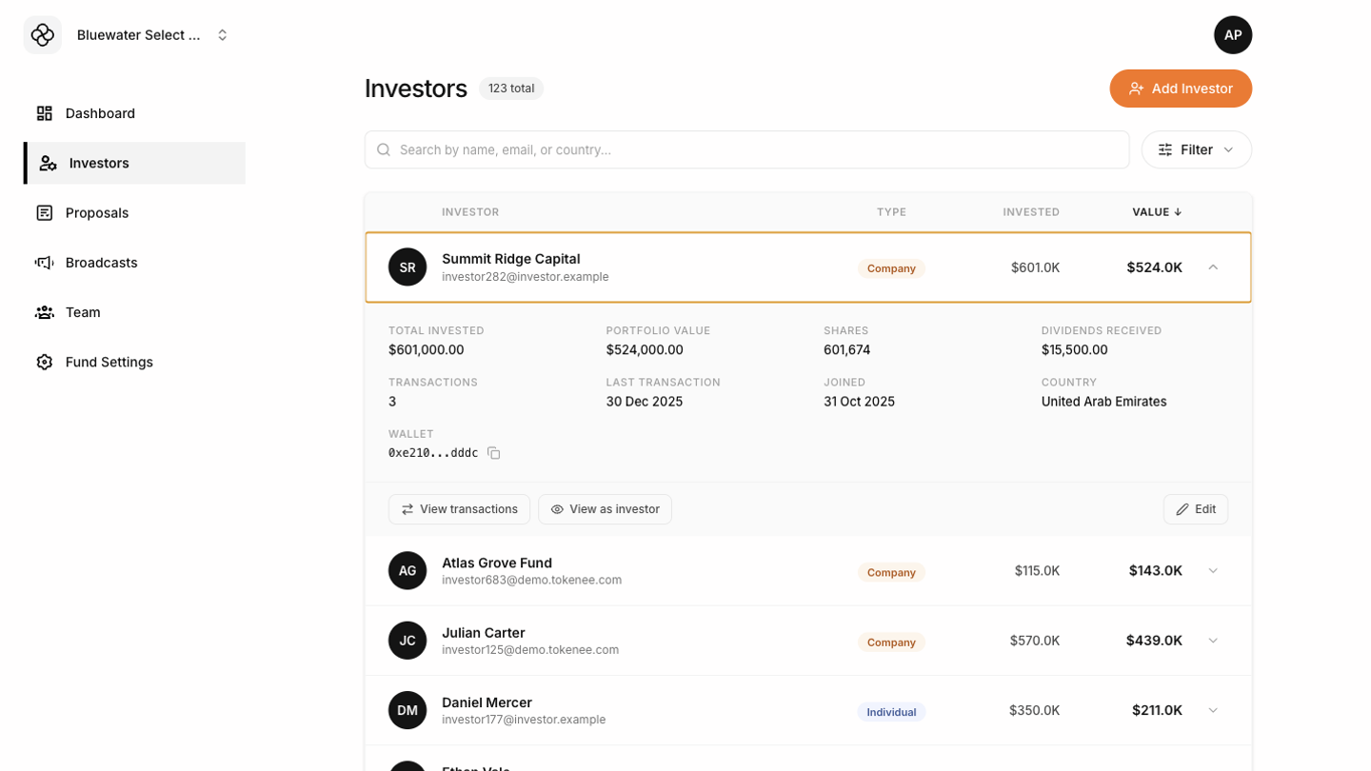Open the Filter dropdown
Viewport: 1371px width, 771px height.
pyautogui.click(x=1196, y=150)
